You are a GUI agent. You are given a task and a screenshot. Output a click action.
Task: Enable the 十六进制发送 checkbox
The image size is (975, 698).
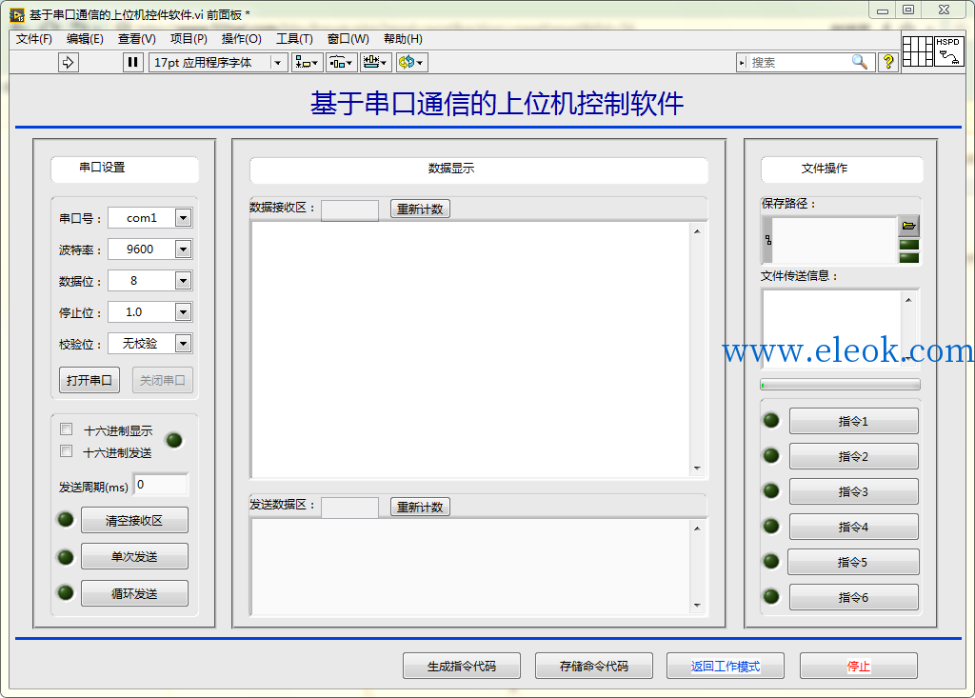click(x=66, y=451)
